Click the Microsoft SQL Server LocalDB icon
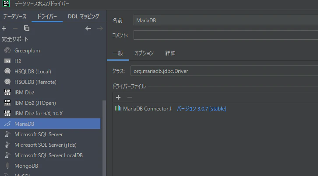The image size is (318, 176). pos(7,155)
